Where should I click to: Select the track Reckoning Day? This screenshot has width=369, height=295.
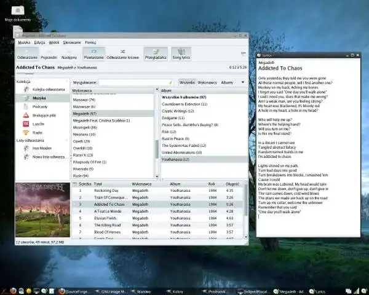157,191
